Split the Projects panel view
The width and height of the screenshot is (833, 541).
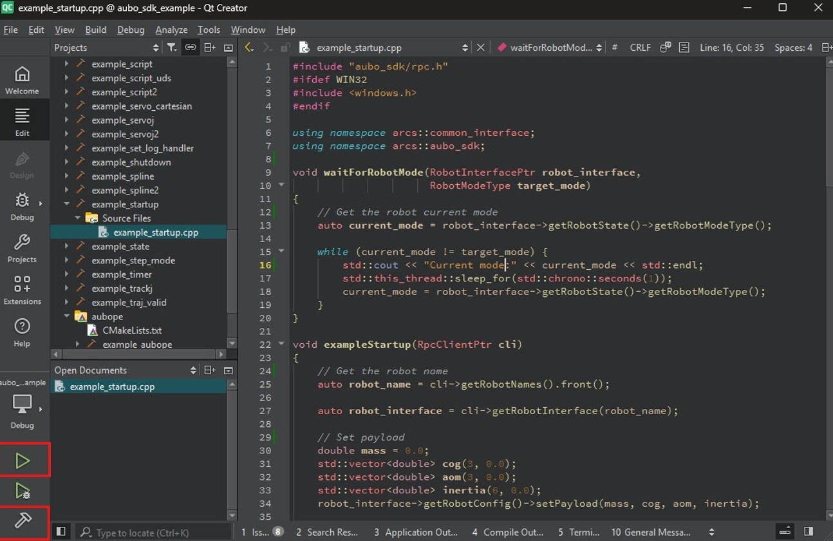(x=210, y=48)
